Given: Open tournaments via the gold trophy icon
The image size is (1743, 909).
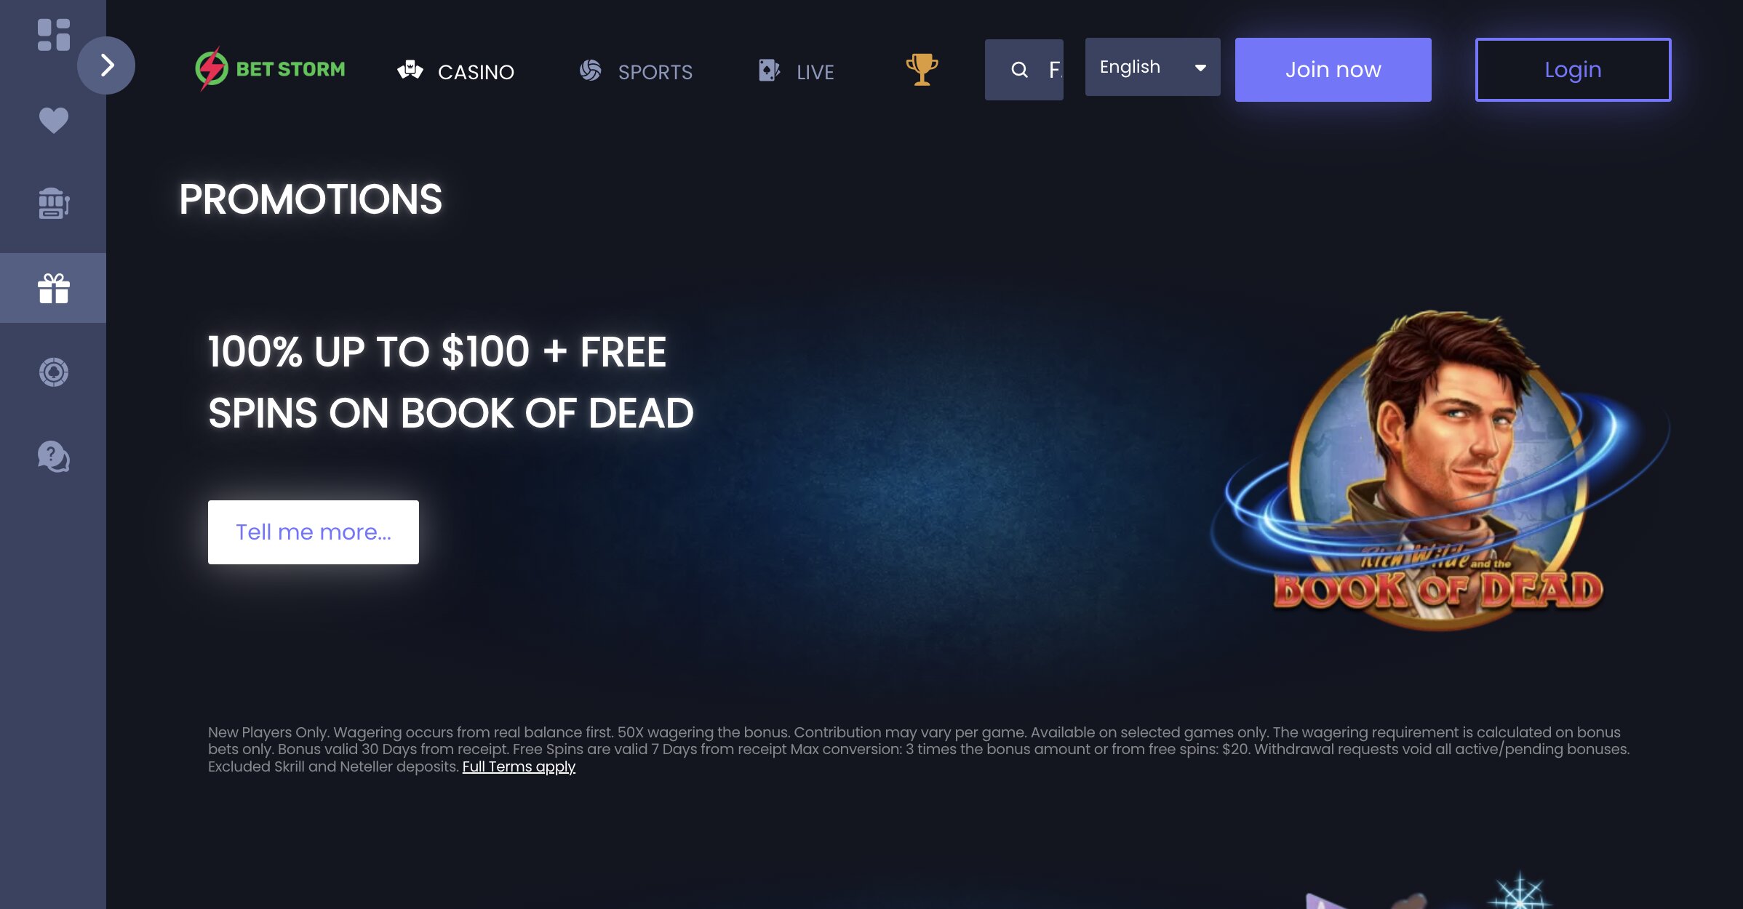Looking at the screenshot, I should 922,70.
